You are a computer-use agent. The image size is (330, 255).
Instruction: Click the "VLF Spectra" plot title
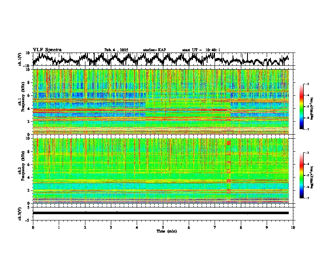click(x=47, y=50)
